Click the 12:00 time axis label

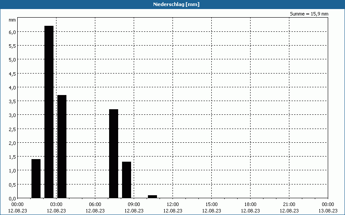[x=173, y=205]
